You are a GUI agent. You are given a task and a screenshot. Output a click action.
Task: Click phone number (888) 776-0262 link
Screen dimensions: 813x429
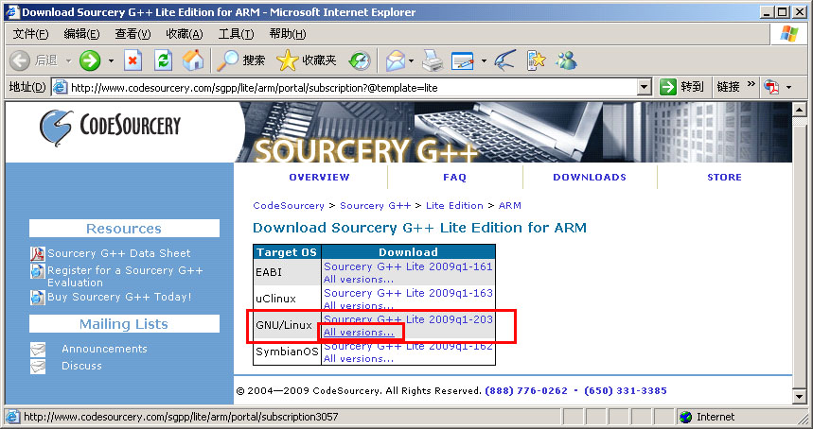pos(526,390)
